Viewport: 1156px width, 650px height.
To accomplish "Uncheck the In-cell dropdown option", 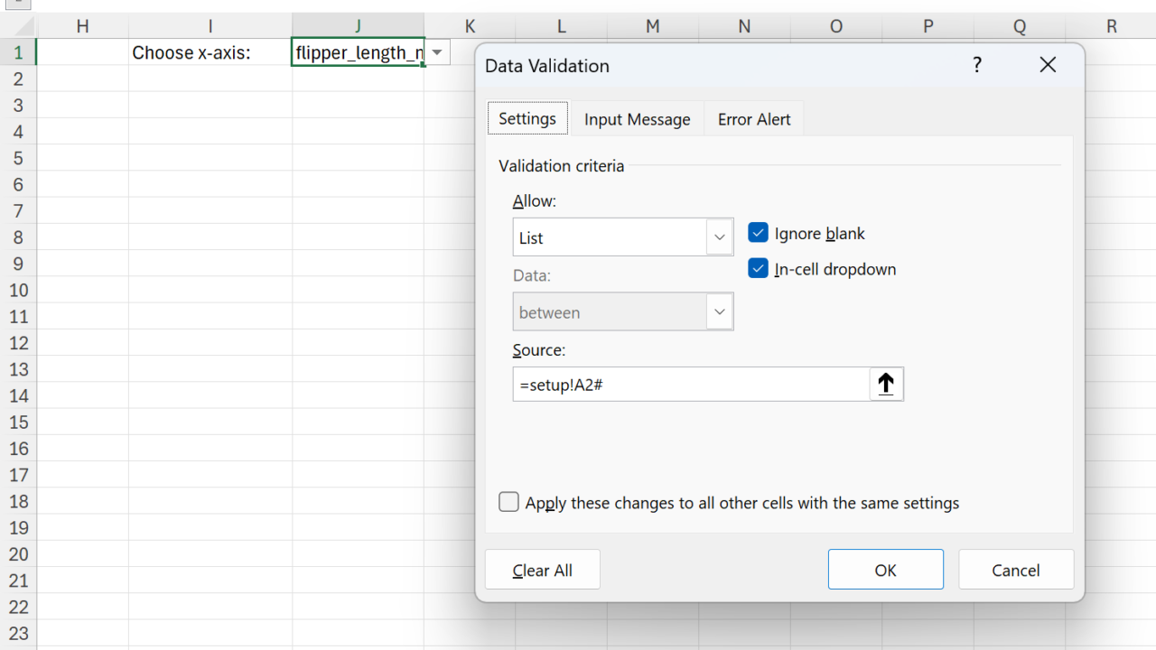I will pos(758,269).
